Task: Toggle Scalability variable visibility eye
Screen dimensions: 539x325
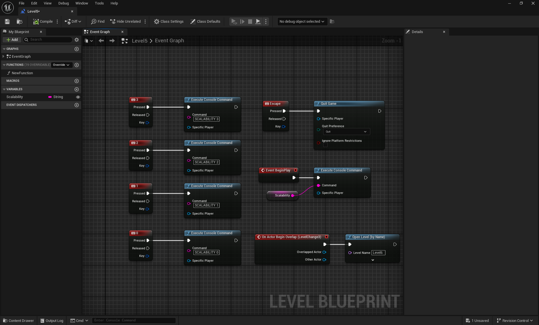Action: tap(78, 97)
